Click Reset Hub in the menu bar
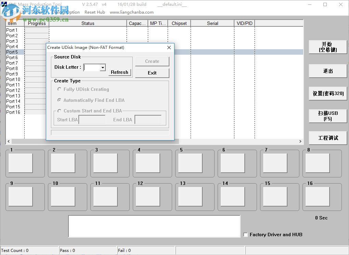Screen dimensions: 349x255 [x=94, y=12]
